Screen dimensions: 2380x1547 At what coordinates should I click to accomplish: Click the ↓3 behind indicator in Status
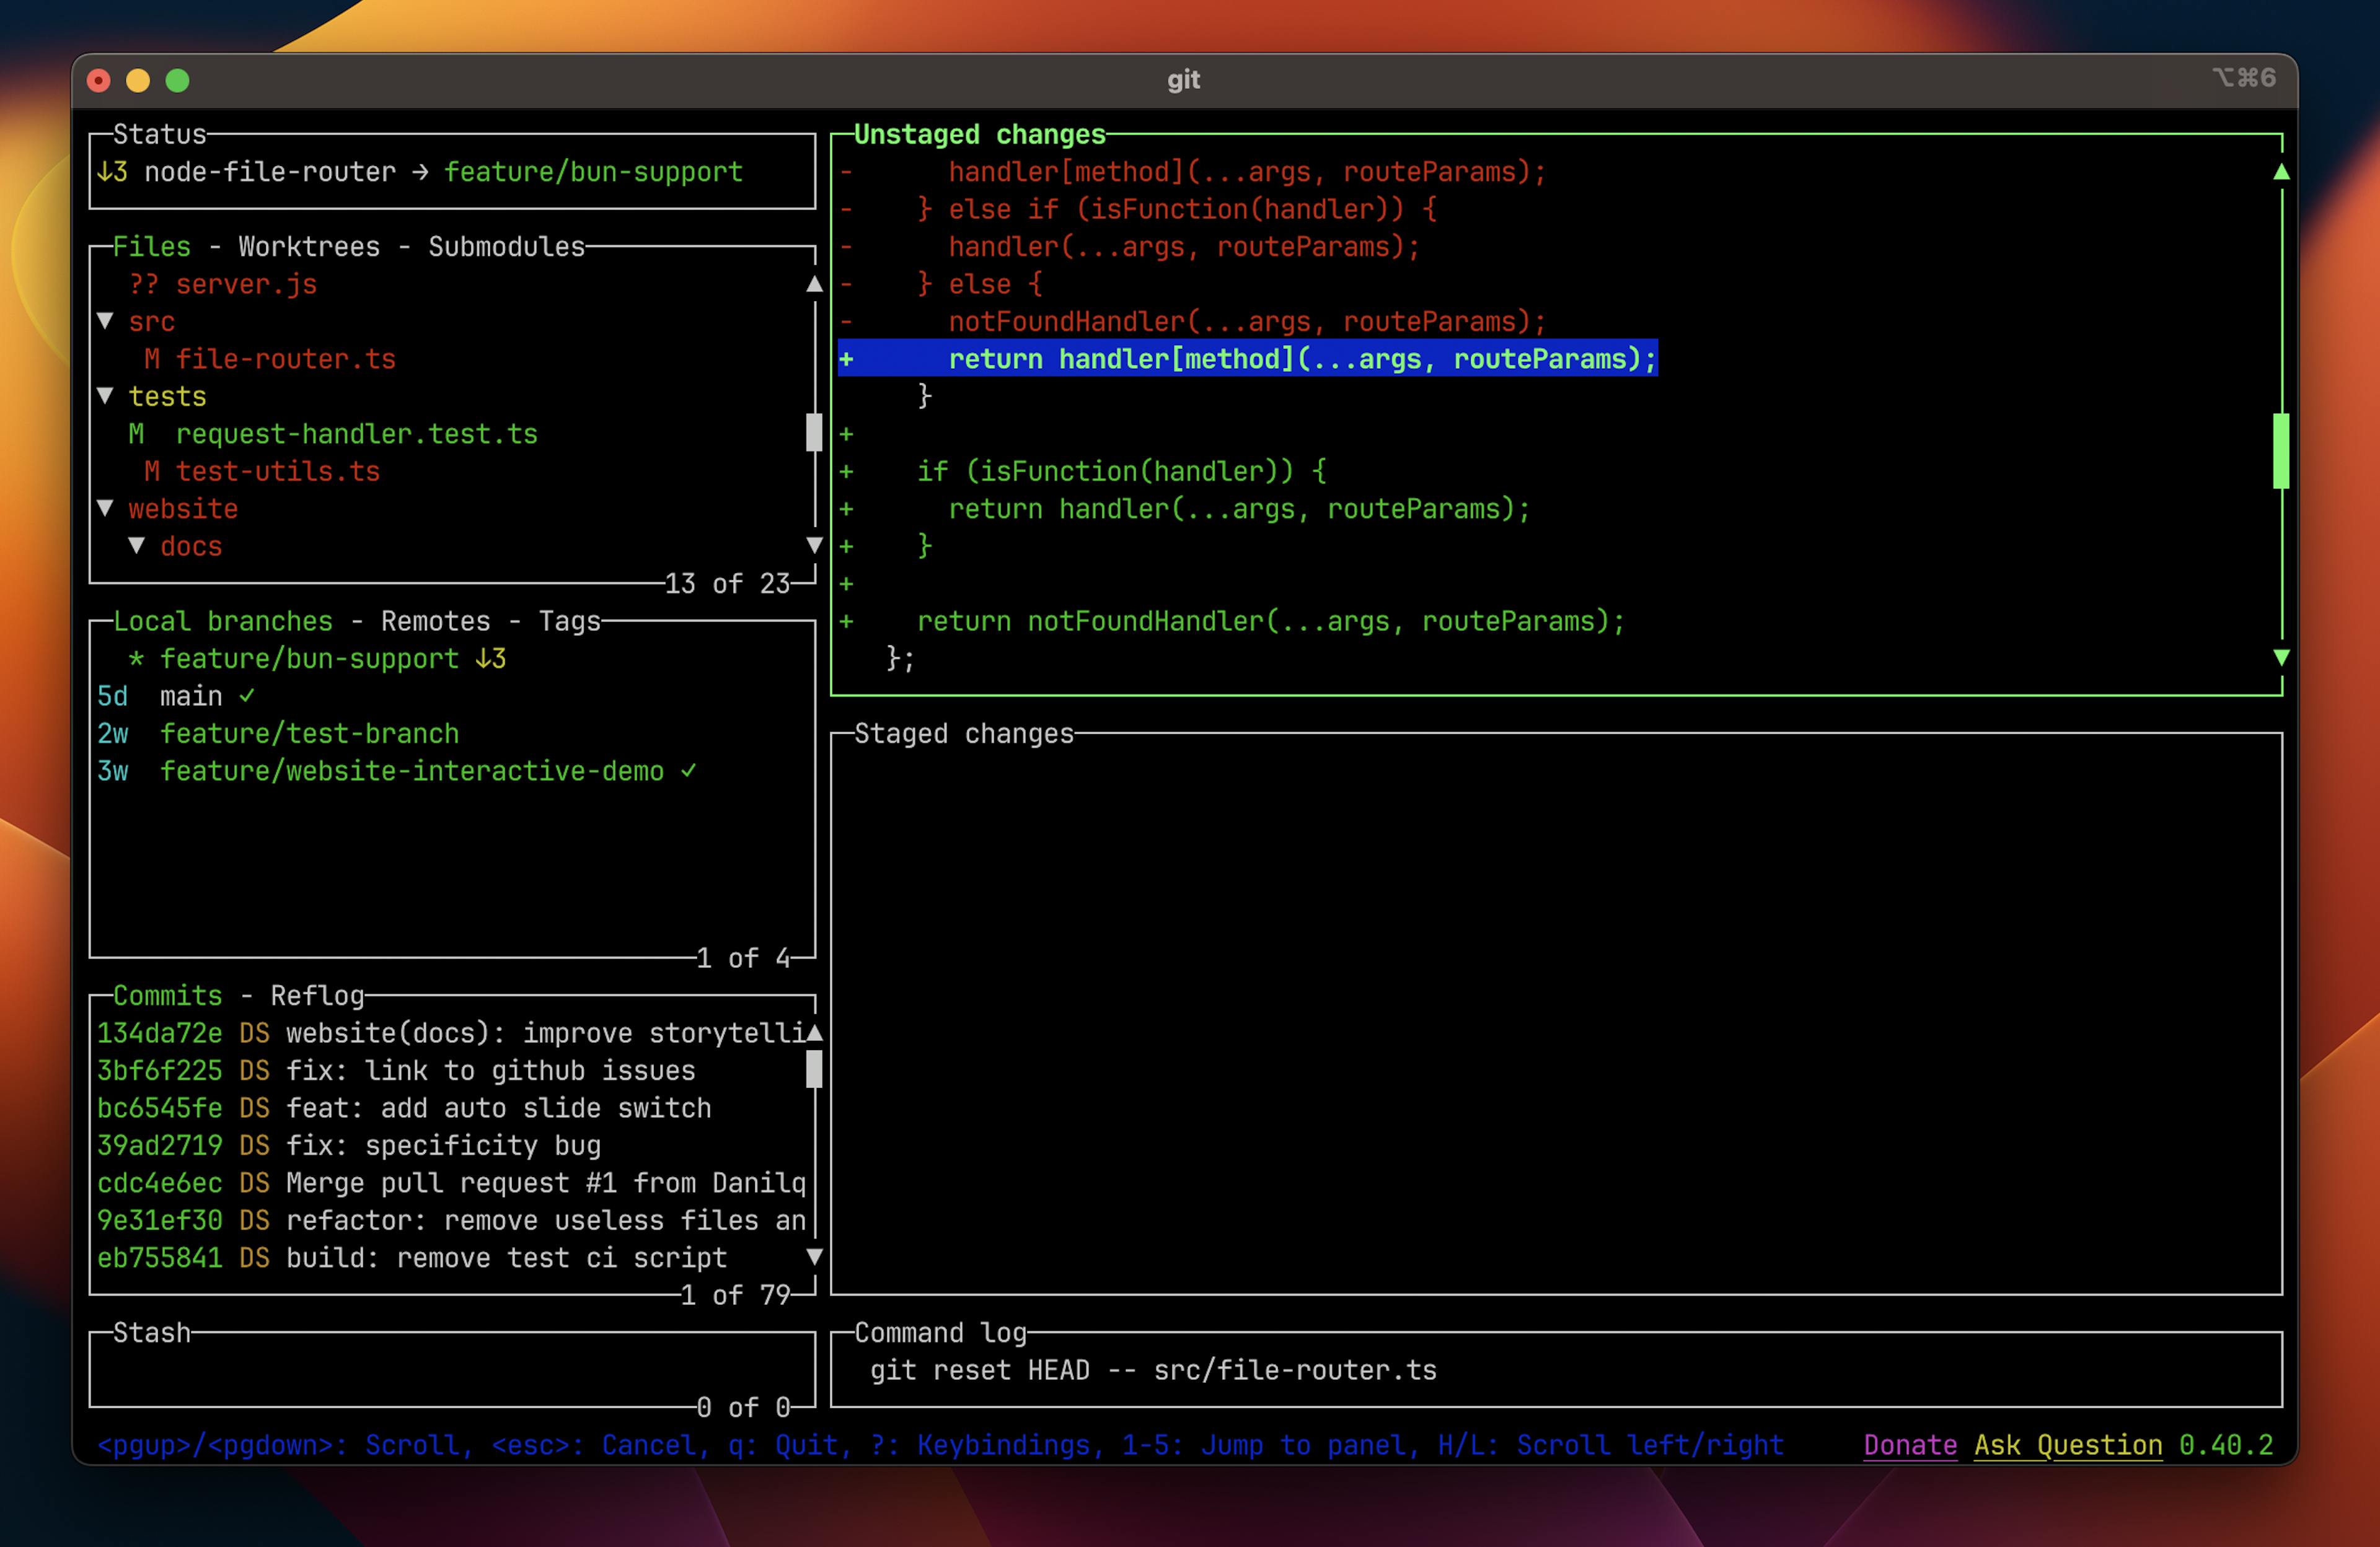(x=113, y=171)
